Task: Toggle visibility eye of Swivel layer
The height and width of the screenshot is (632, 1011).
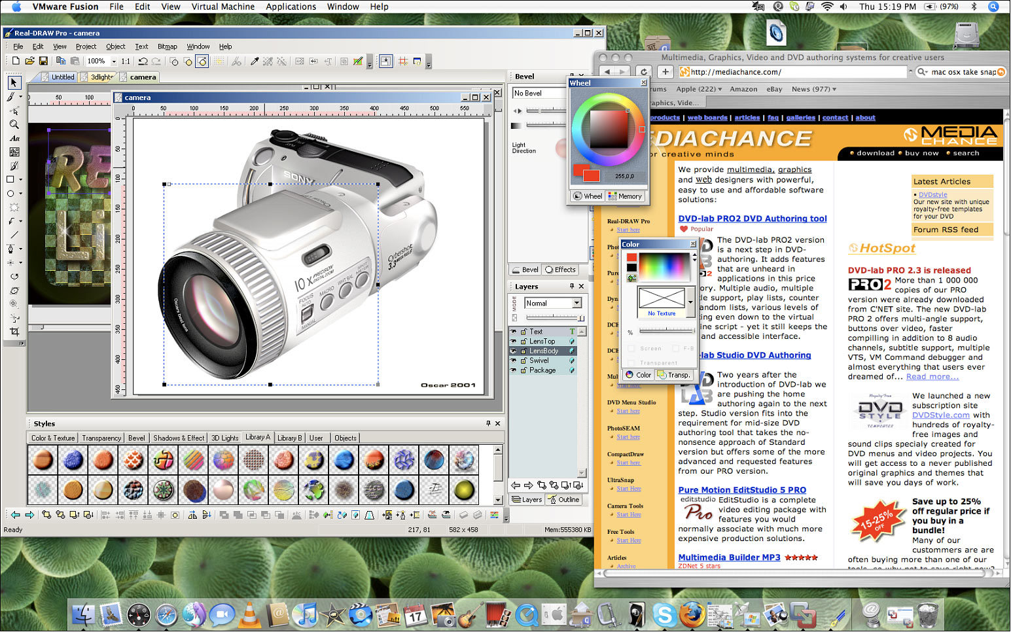Action: [514, 360]
